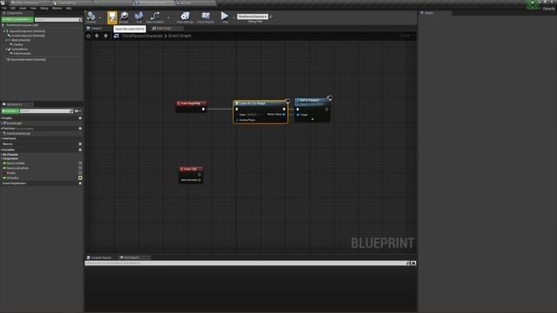This screenshot has height=313, width=557.
Task: Select EventGraph in My Blueprint list
Action: 15,123
